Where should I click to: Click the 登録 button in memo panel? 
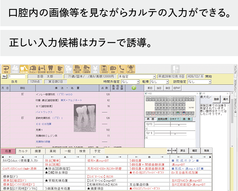click(x=216, y=99)
